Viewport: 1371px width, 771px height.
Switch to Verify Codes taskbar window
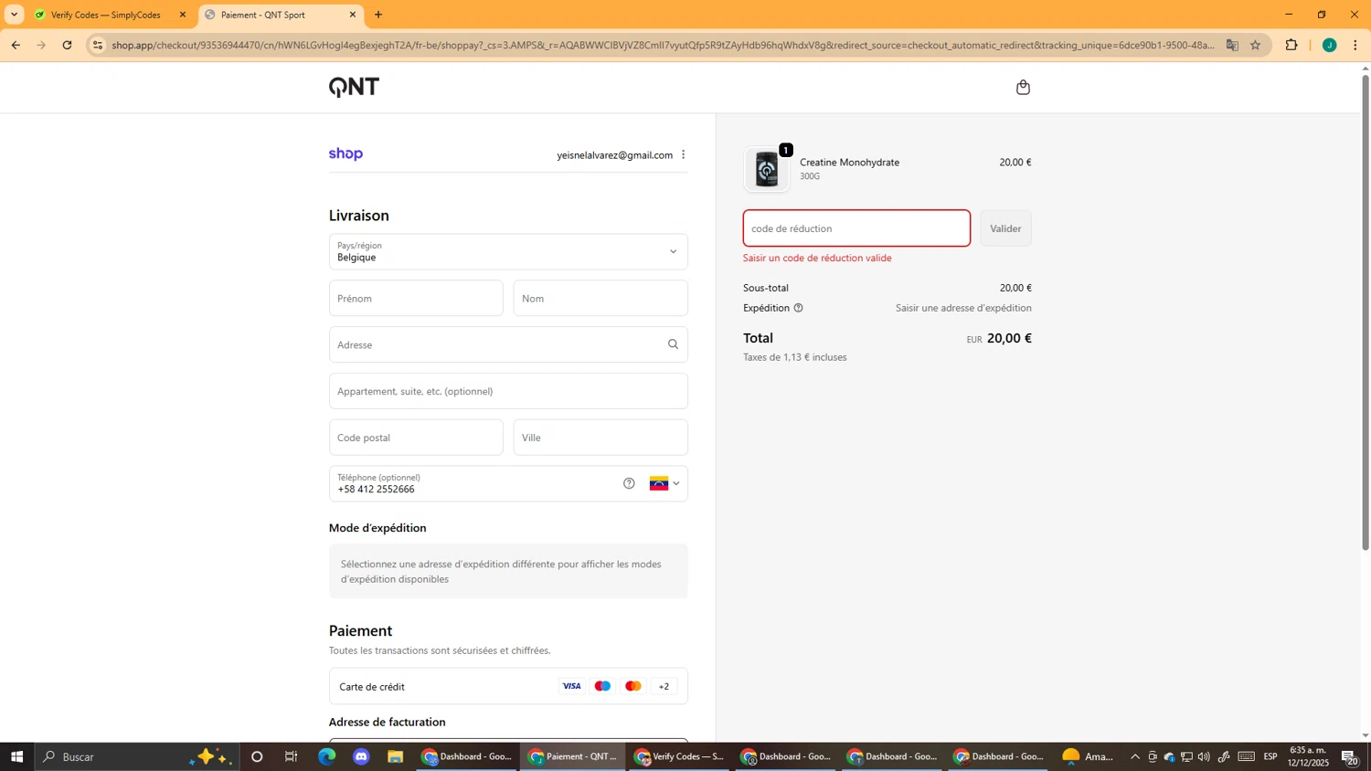(679, 756)
